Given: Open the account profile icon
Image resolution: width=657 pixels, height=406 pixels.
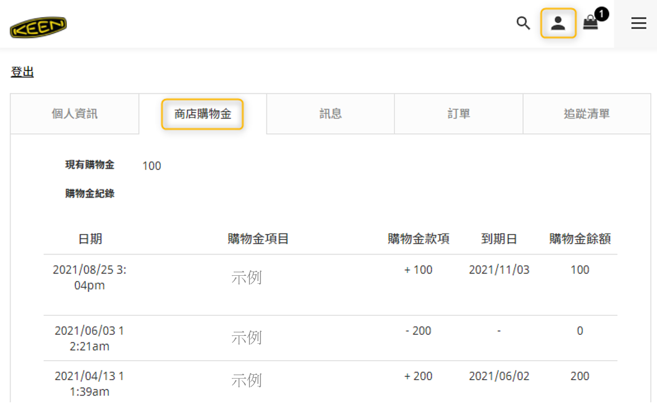Looking at the screenshot, I should coord(558,23).
